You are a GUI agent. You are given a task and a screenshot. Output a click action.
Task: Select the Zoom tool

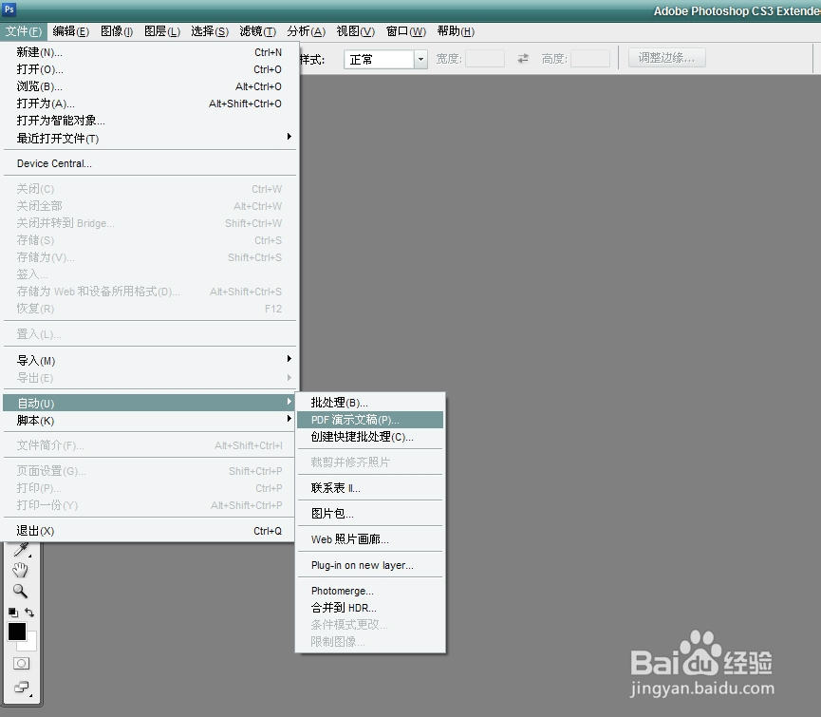19,590
